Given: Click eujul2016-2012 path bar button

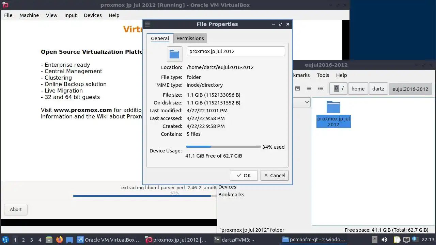Looking at the screenshot, I should [x=410, y=89].
